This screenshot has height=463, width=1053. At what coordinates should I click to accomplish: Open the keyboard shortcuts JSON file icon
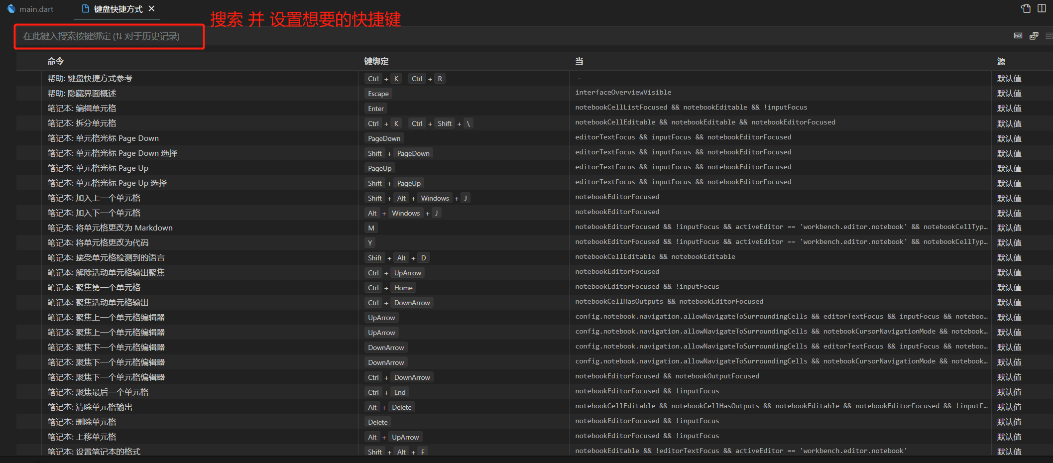tap(1026, 8)
